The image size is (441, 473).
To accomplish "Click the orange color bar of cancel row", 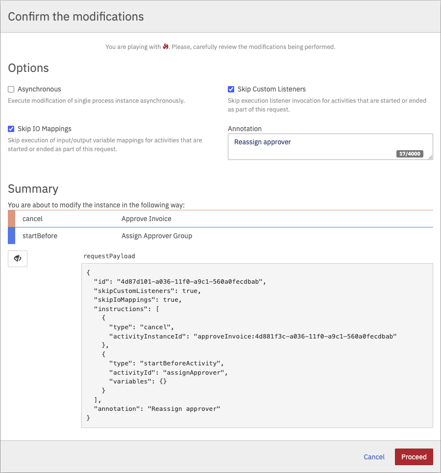I will (11, 219).
